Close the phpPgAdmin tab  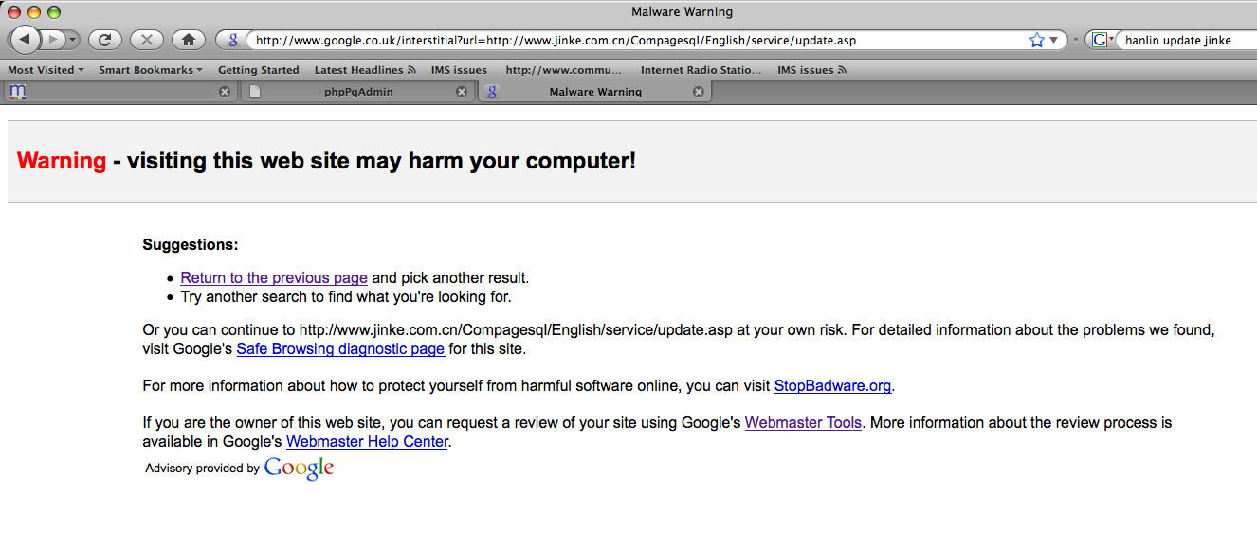(x=462, y=92)
